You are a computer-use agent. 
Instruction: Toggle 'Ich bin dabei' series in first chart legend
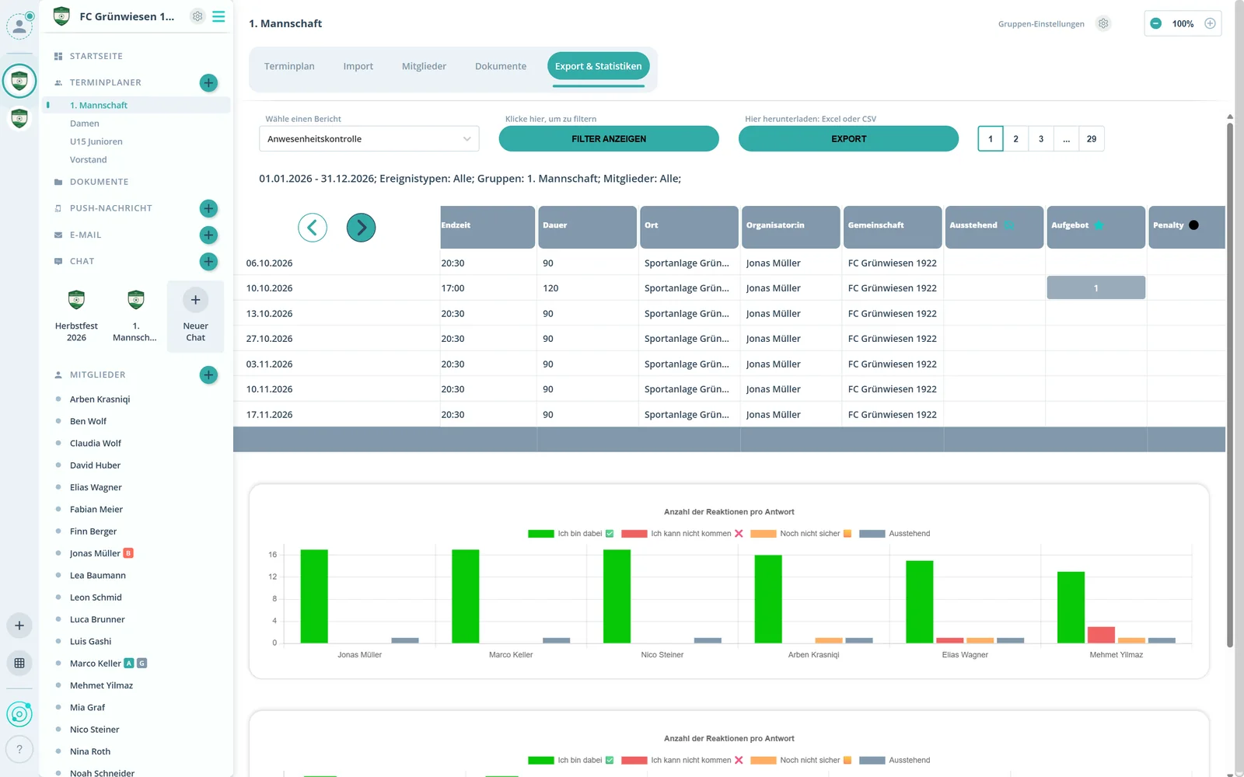[x=571, y=534]
